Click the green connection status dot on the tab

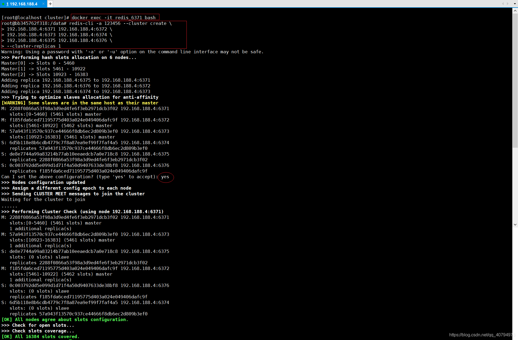pyautogui.click(x=3, y=4)
